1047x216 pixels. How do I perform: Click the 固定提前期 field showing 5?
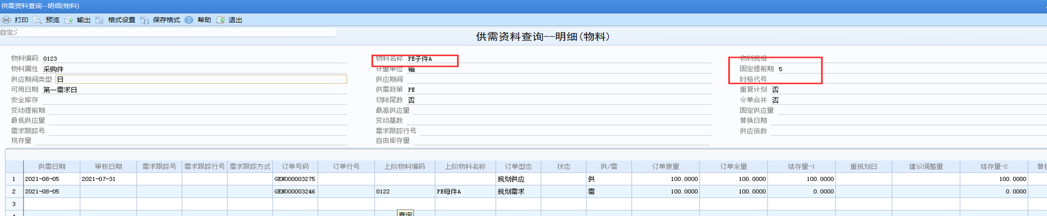pos(912,69)
